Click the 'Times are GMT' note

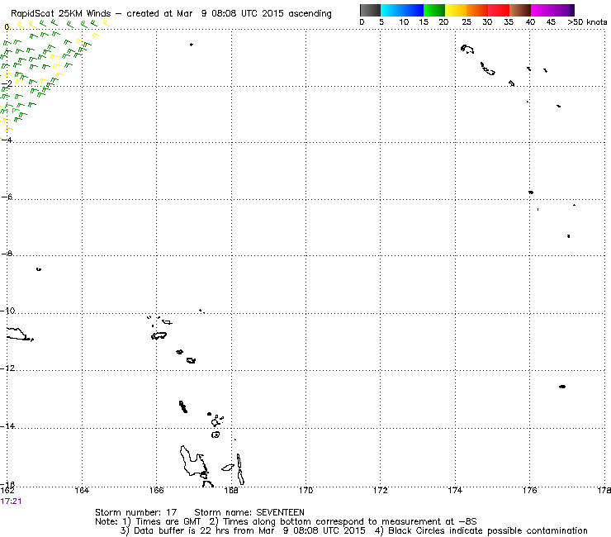168,522
